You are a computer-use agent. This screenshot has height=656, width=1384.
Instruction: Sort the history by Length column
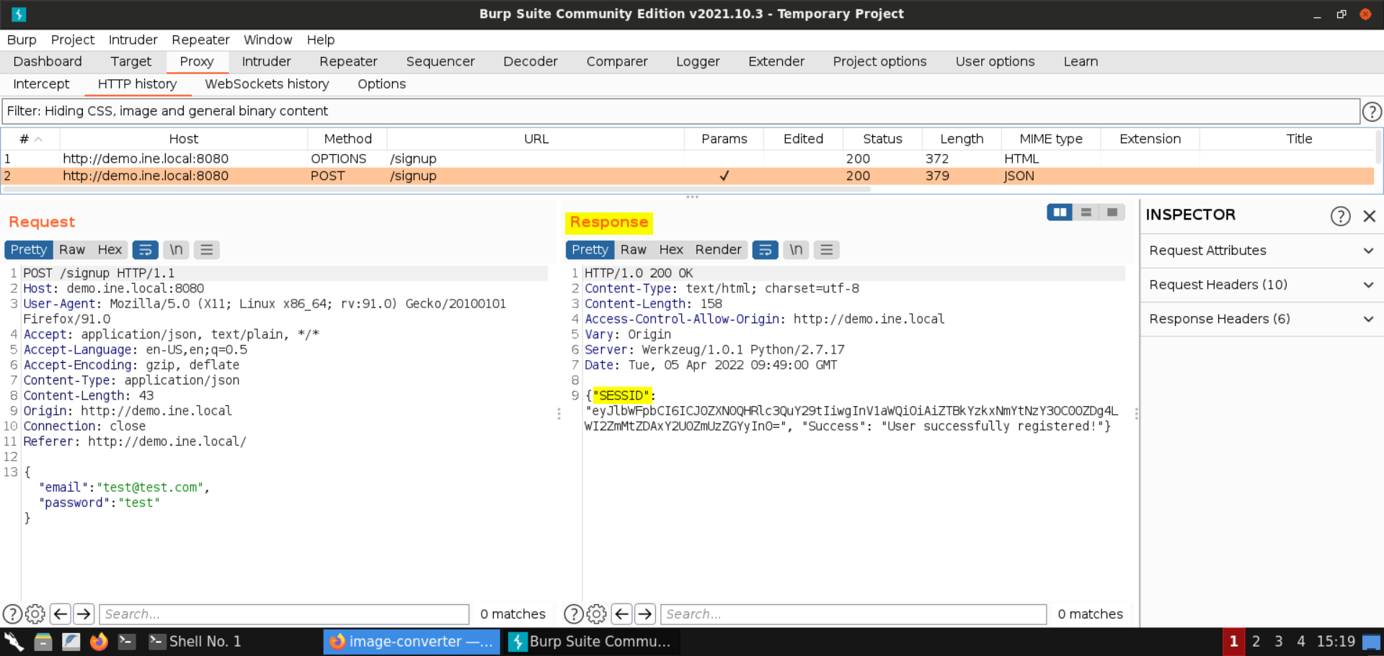962,139
